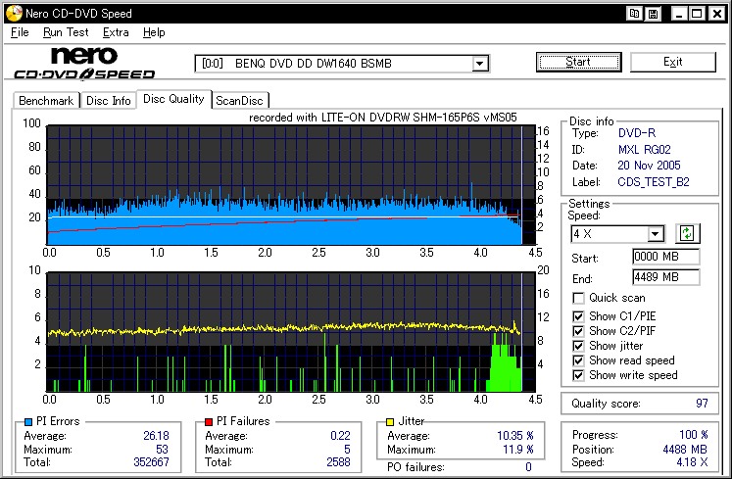Switch to the ScanDisc tab
The height and width of the screenshot is (479, 732).
(x=240, y=100)
